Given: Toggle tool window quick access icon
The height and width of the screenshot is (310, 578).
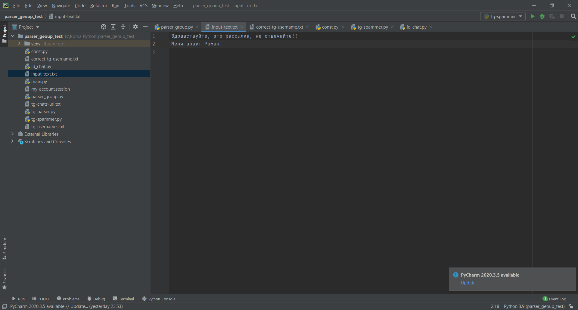Looking at the screenshot, I should pos(5,306).
